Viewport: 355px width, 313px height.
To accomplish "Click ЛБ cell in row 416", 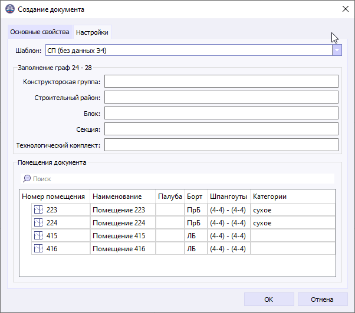I will click(196, 249).
